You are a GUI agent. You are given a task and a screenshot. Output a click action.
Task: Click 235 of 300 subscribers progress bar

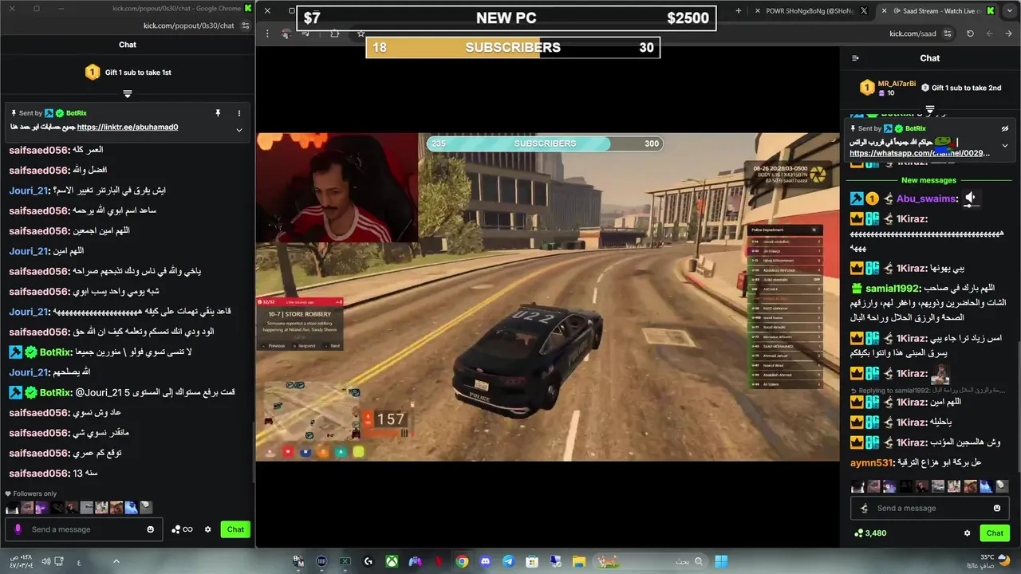click(x=545, y=143)
